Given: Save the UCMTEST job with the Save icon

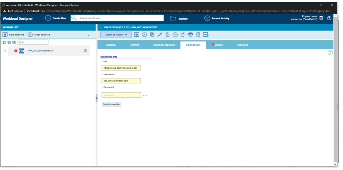Looking at the screenshot, I should pyautogui.click(x=136, y=35).
